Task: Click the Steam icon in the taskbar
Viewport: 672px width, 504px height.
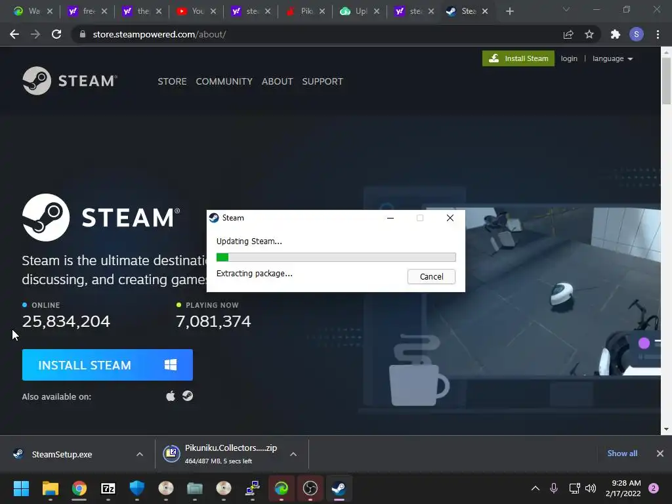Action: pos(339,488)
